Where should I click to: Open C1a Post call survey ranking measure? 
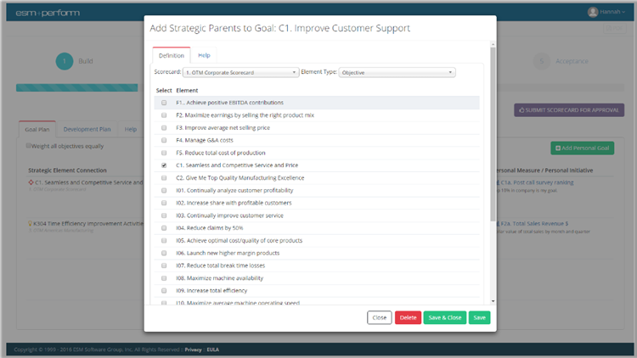coord(537,182)
